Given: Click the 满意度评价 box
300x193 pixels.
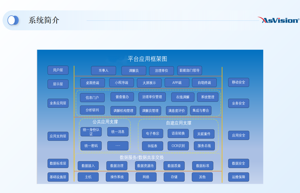Looking at the screenshot, I should coord(177,111).
